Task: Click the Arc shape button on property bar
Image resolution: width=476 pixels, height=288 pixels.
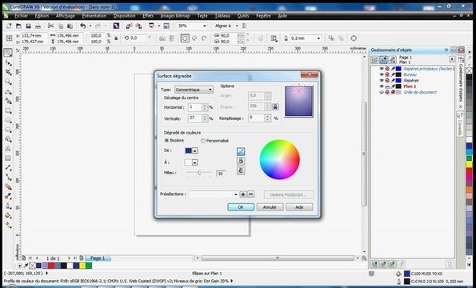Action: 204,38
